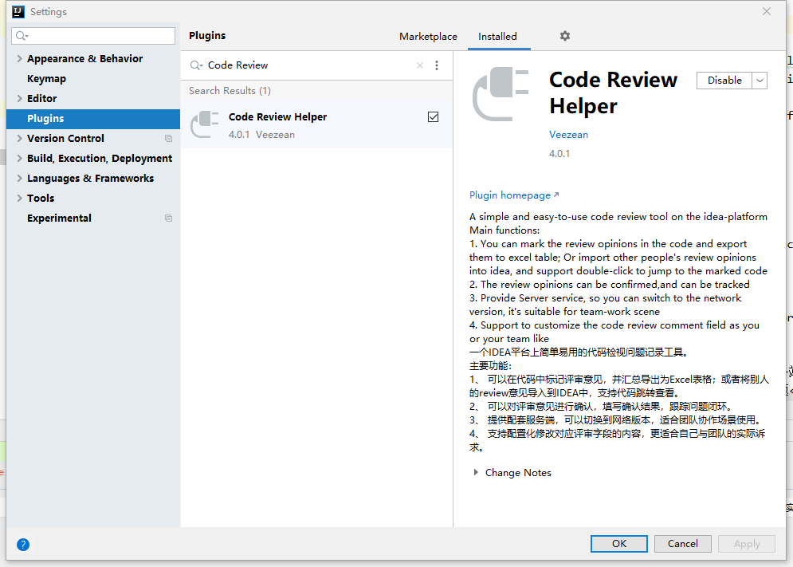Open the Veezean vendor link

pos(568,135)
